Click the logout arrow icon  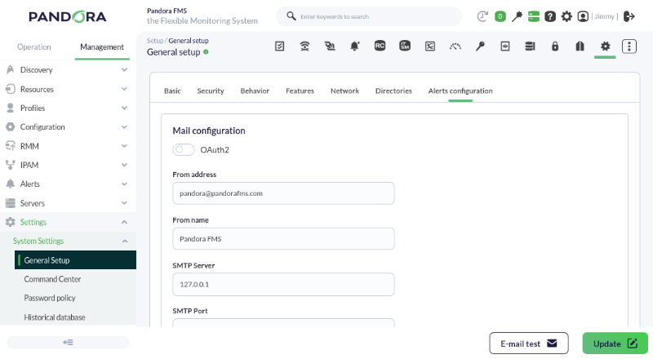[629, 16]
